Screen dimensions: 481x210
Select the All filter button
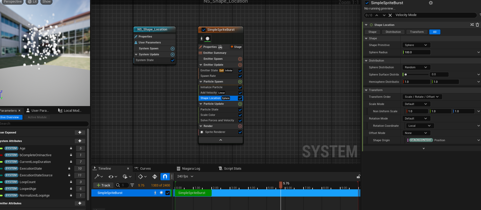tap(435, 32)
